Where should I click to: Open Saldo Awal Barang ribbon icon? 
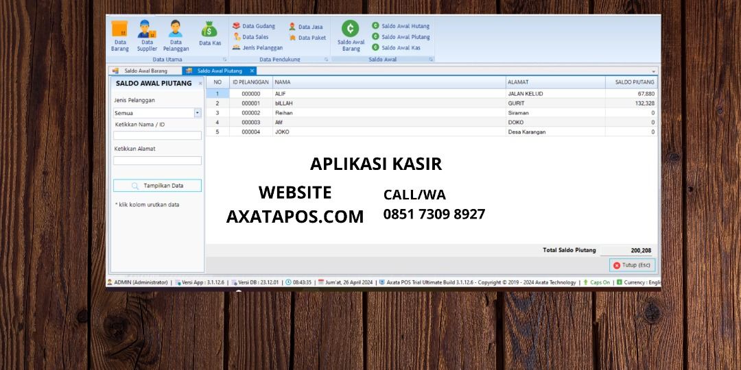pyautogui.click(x=351, y=36)
